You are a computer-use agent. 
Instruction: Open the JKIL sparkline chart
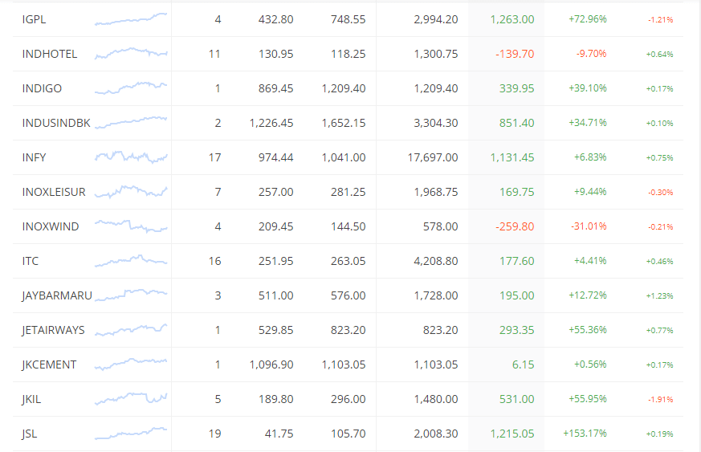tap(131, 399)
